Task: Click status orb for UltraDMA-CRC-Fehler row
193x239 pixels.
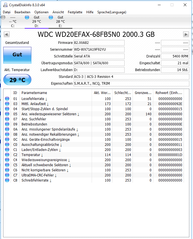Action: pos(7,175)
